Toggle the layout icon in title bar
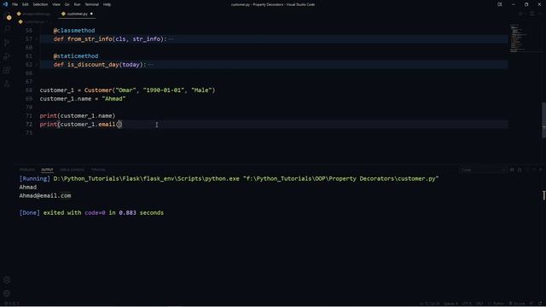546x307 pixels. [500, 4]
